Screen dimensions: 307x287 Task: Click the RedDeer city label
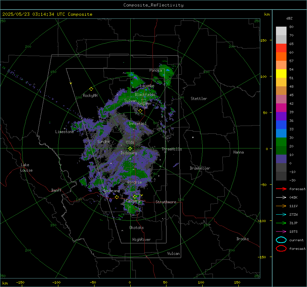[145, 103]
